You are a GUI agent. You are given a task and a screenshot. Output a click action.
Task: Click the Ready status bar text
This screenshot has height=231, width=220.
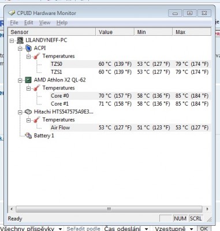click(x=15, y=219)
